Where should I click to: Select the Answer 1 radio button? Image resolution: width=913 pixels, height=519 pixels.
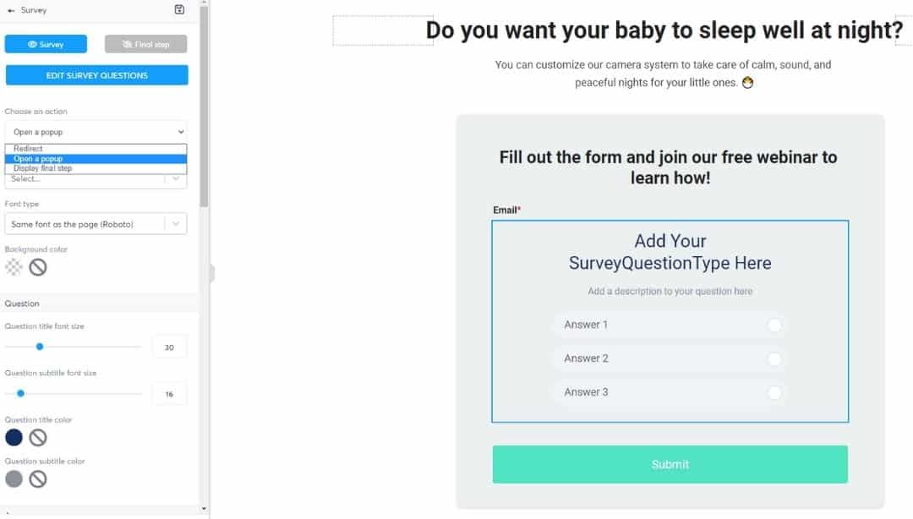click(776, 325)
